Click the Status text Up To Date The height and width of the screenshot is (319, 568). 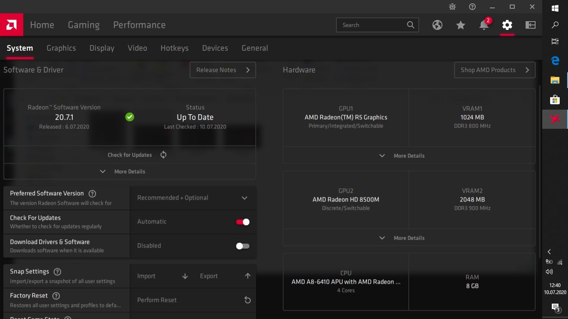pyautogui.click(x=195, y=117)
